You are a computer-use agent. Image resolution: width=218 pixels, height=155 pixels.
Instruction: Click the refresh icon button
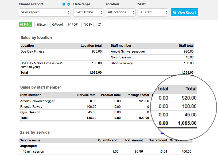pos(99,25)
